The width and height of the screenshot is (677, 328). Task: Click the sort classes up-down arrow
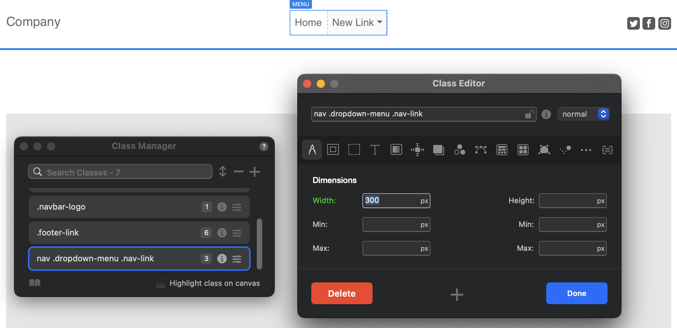click(x=223, y=171)
